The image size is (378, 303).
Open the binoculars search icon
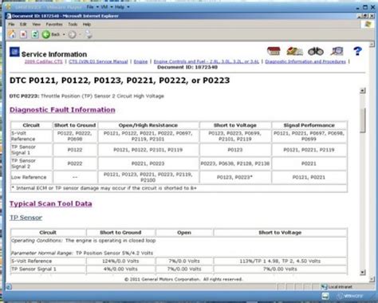tap(316, 51)
